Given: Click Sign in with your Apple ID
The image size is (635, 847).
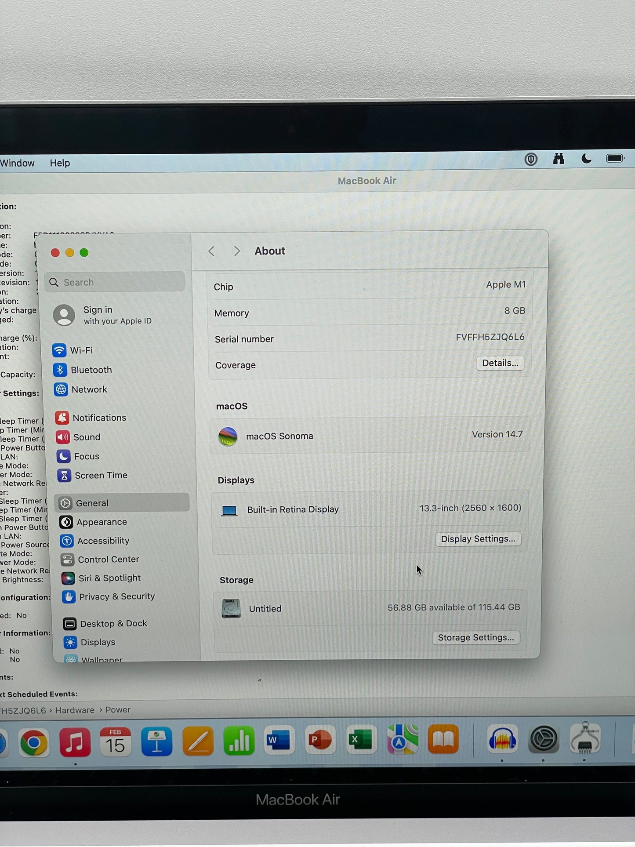Looking at the screenshot, I should [x=102, y=315].
